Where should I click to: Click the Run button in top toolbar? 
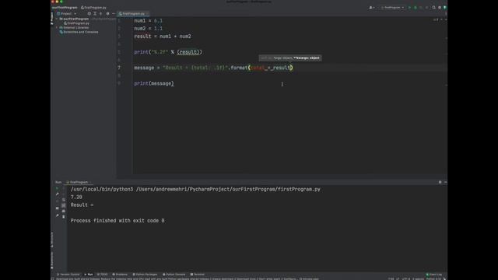(409, 7)
